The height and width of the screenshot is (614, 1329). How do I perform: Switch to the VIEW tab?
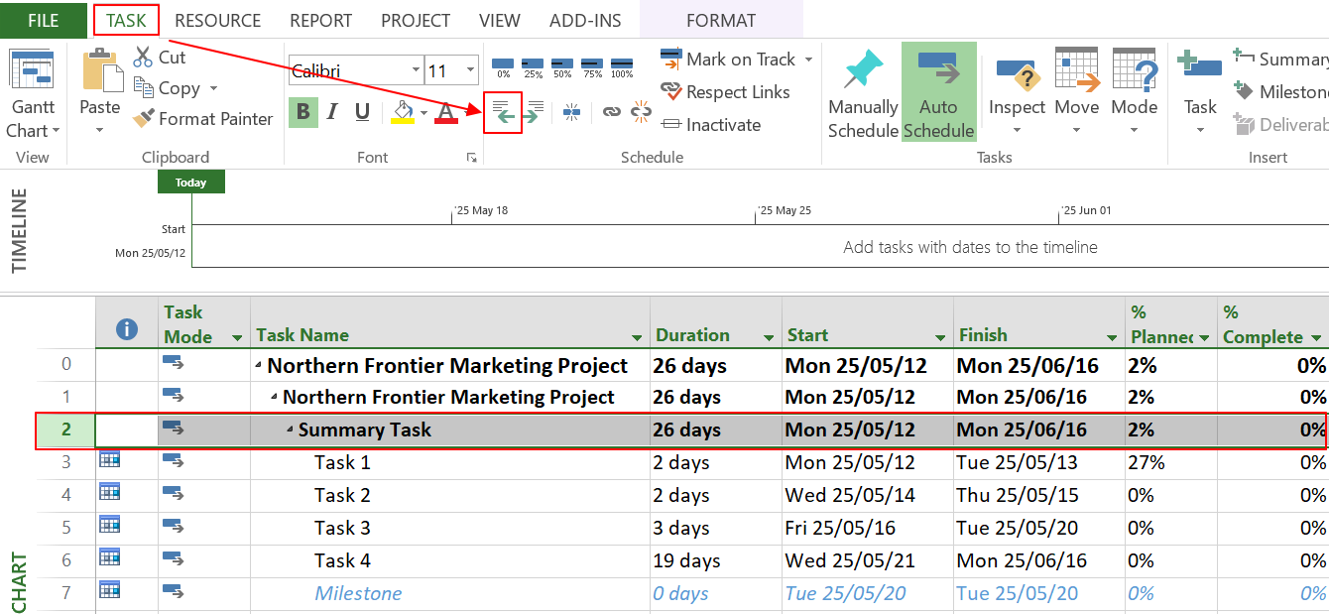500,20
